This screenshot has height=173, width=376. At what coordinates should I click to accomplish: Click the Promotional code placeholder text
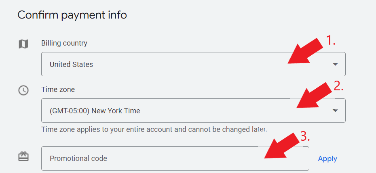(x=78, y=158)
